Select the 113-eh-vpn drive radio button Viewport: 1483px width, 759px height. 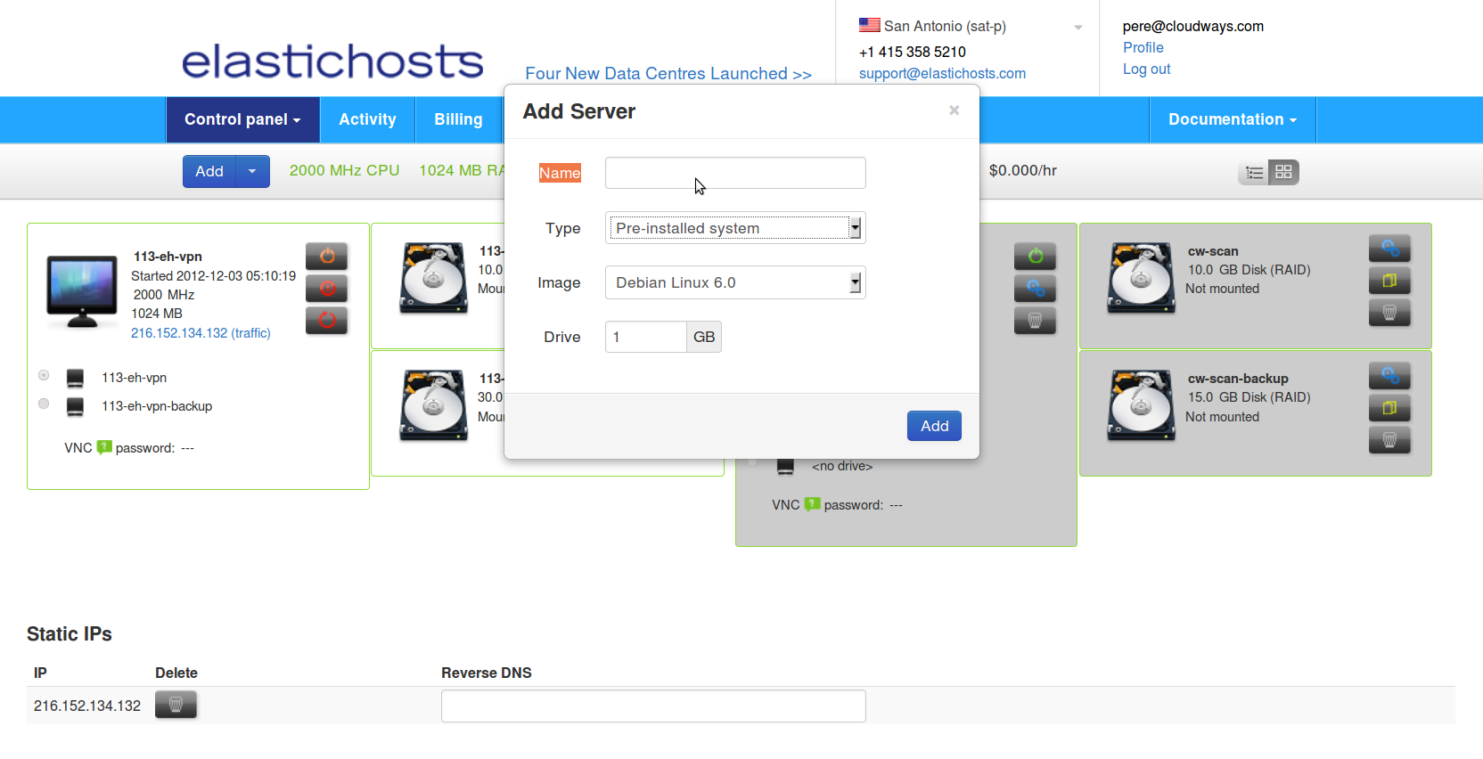[44, 375]
